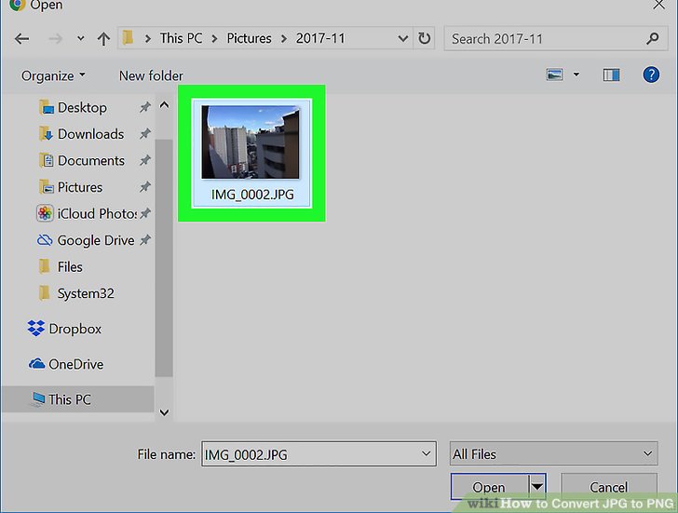Screen dimensions: 678x513
Task: Click the Chrome icon in title bar
Action: (17, 5)
